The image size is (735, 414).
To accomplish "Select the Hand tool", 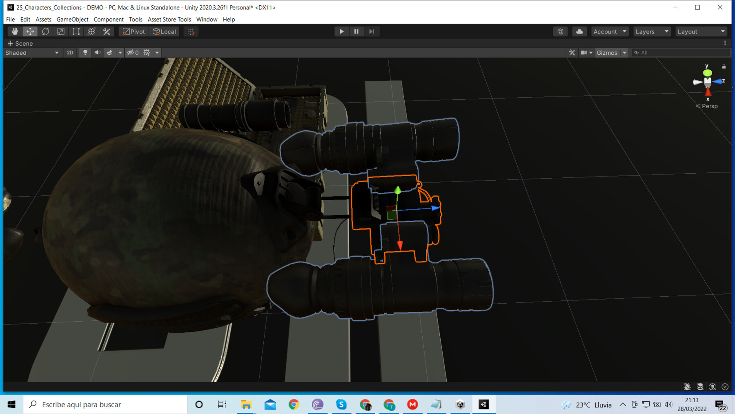I will (x=15, y=31).
